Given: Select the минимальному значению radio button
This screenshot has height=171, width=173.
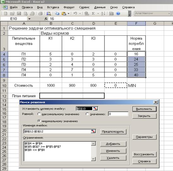Looking at the screenshot, I should 39,121.
